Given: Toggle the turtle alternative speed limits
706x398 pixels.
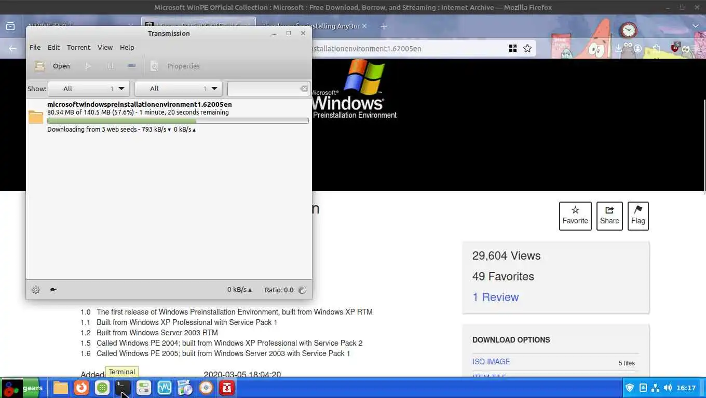Looking at the screenshot, I should [53, 290].
